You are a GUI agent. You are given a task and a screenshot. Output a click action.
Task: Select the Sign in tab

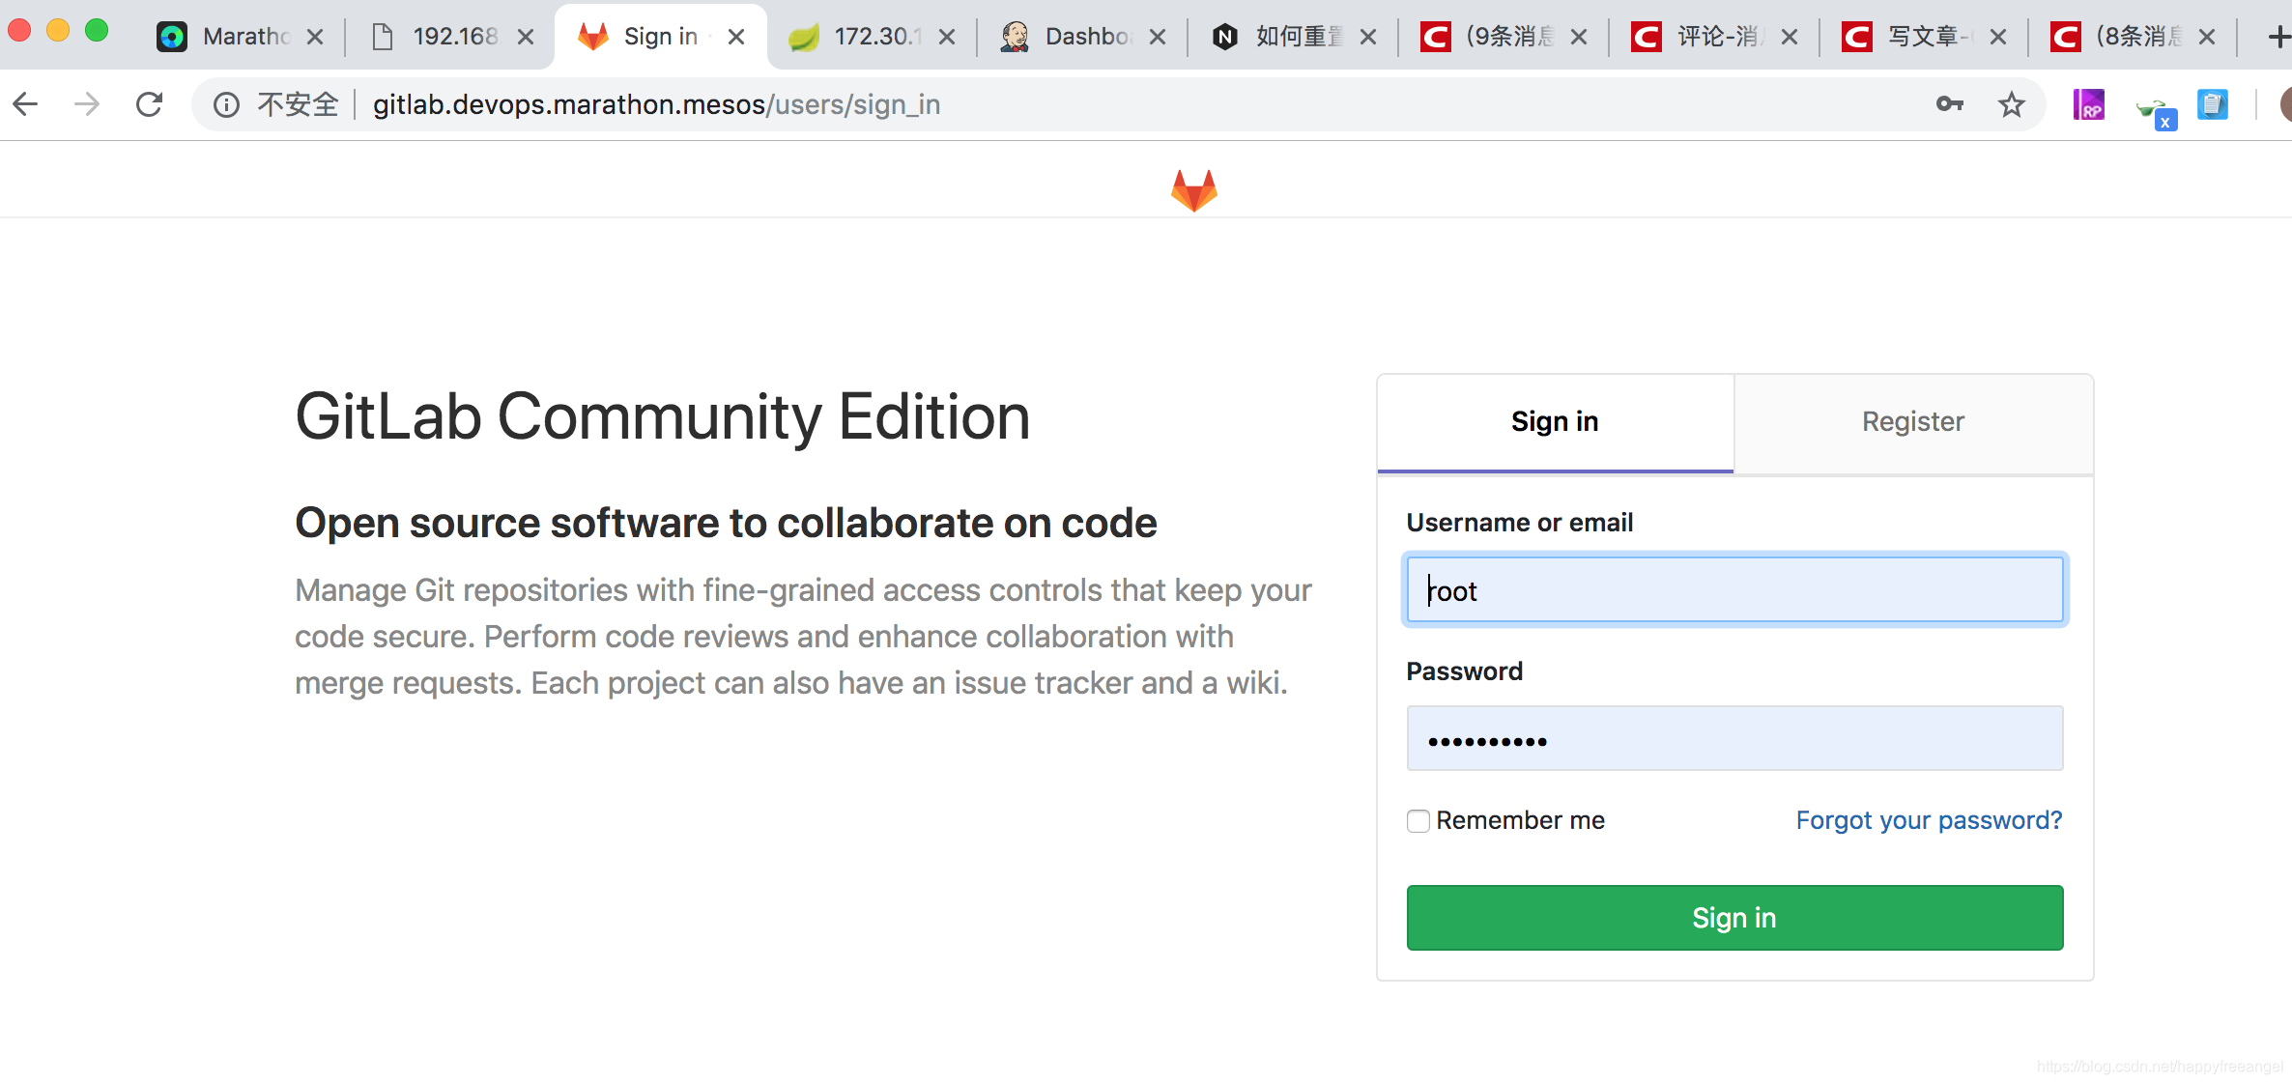click(x=1554, y=422)
